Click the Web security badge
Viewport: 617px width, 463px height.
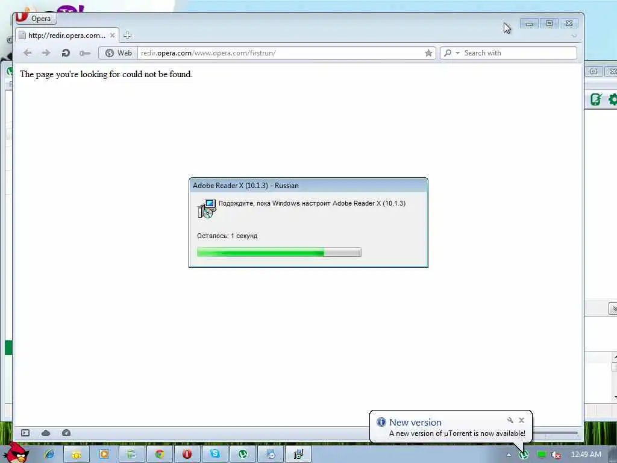[118, 53]
